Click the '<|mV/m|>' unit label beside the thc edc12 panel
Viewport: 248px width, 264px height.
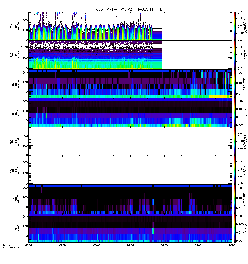pos(244,200)
